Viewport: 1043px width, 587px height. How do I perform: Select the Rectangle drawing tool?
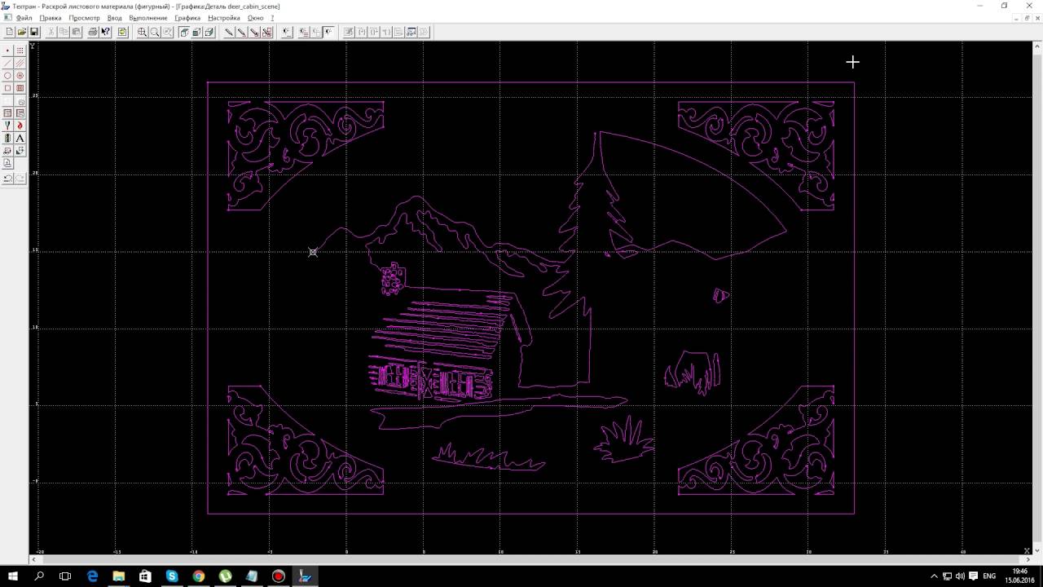[8, 88]
